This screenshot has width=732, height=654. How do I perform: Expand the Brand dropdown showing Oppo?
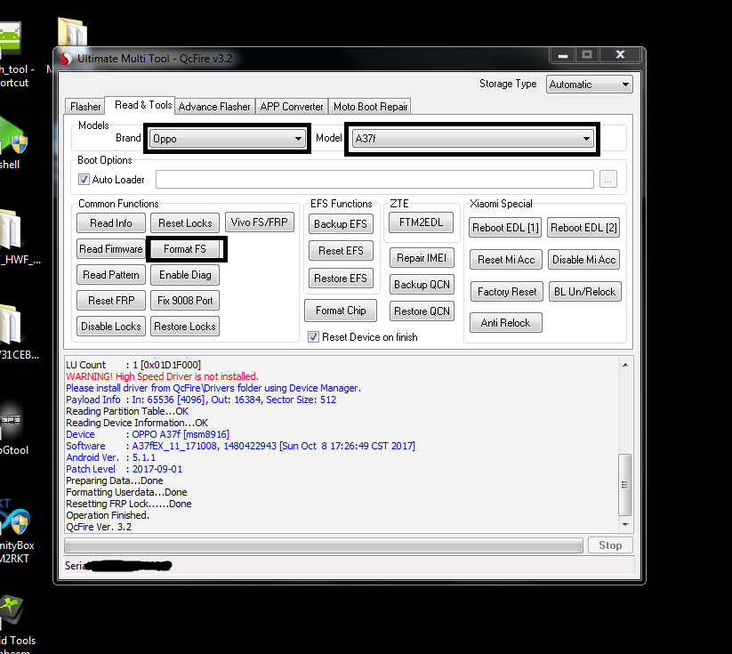[229, 139]
